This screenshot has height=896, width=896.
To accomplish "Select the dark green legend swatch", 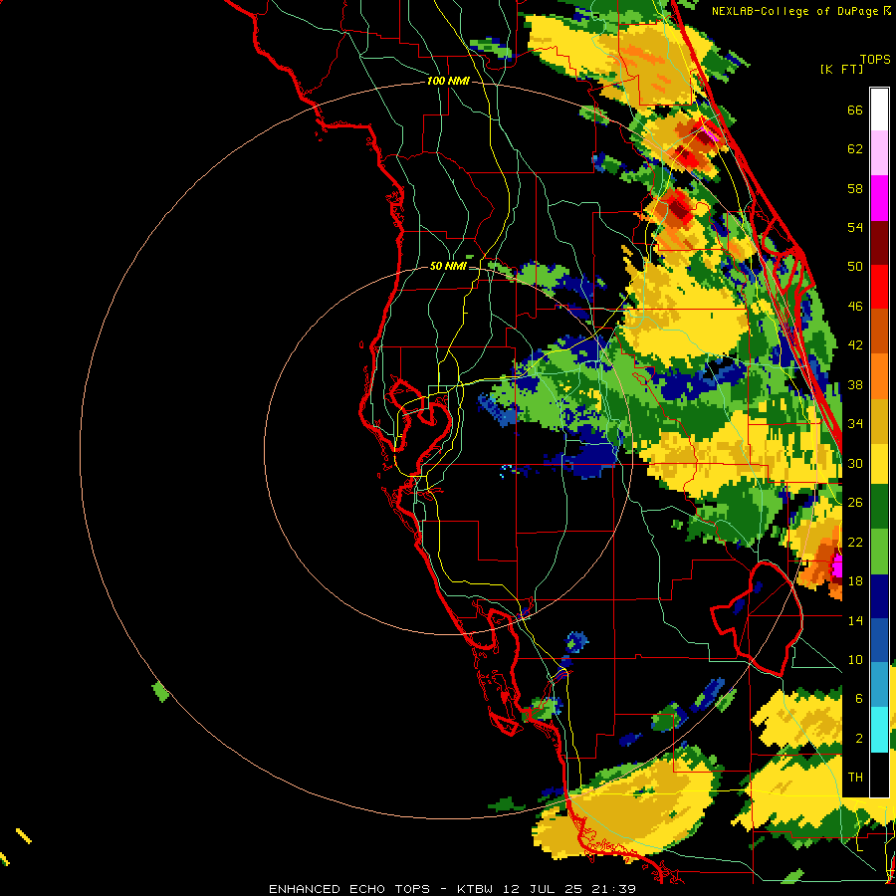I will point(879,507).
